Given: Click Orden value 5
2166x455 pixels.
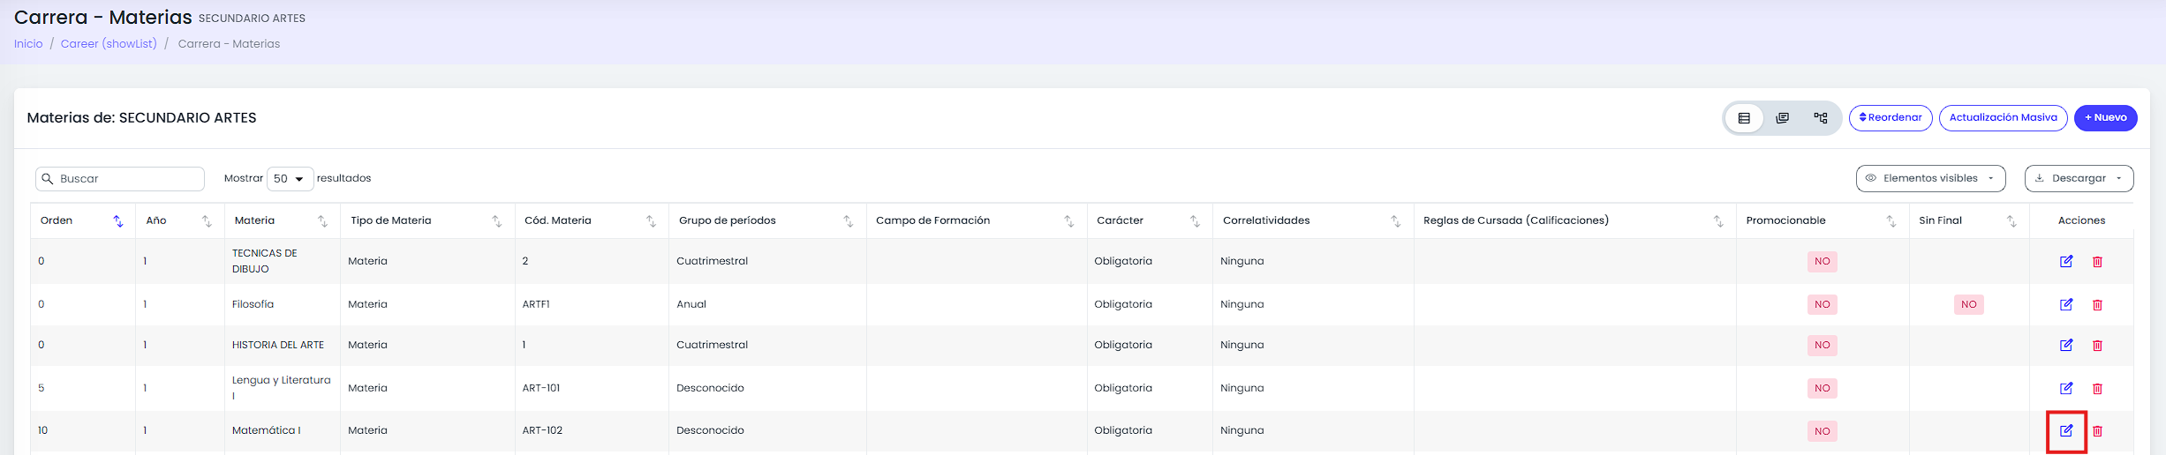Looking at the screenshot, I should [41, 388].
